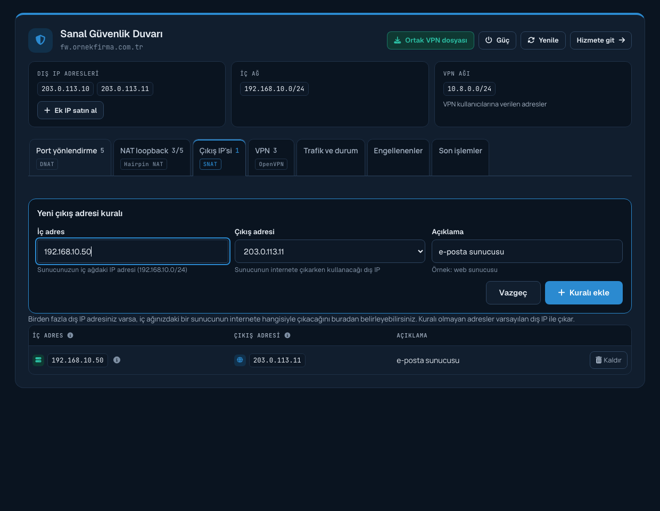
Task: Click e-posta sunucusu description in table row
Action: click(x=428, y=360)
